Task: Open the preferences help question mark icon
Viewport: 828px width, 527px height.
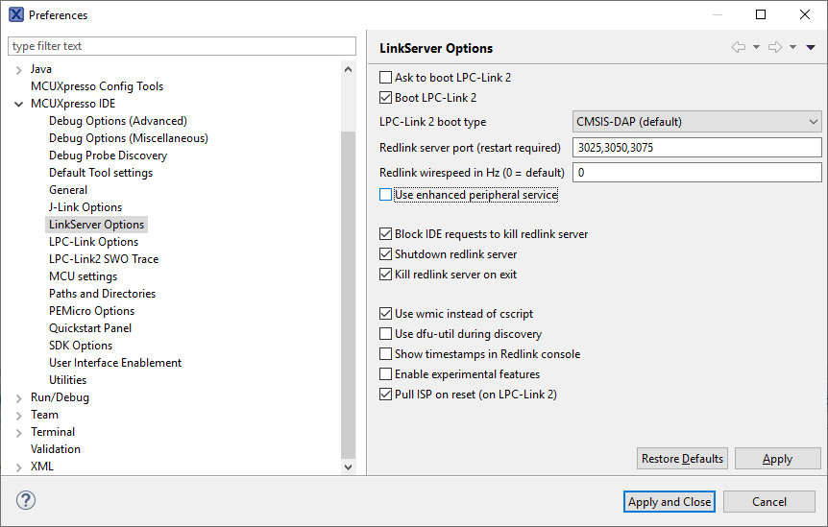Action: [x=26, y=501]
